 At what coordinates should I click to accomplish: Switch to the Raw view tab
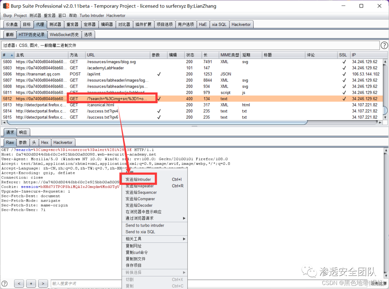[x=10, y=143]
